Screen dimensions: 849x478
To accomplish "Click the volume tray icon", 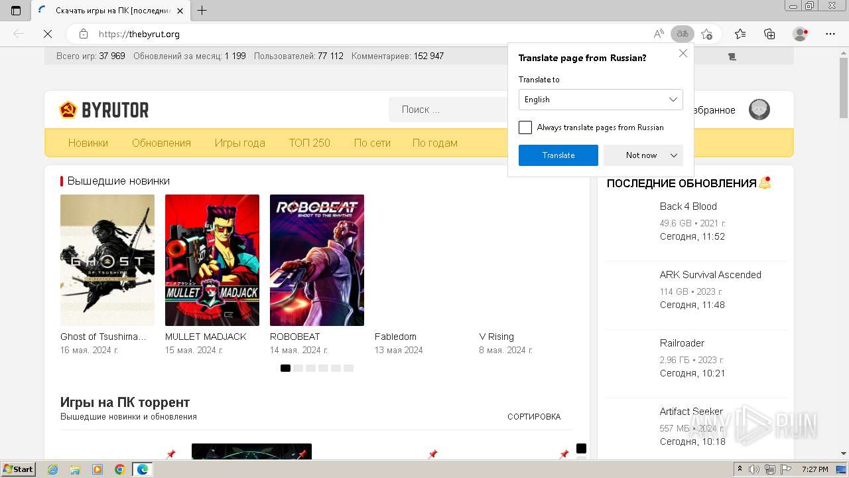I will pos(755,469).
